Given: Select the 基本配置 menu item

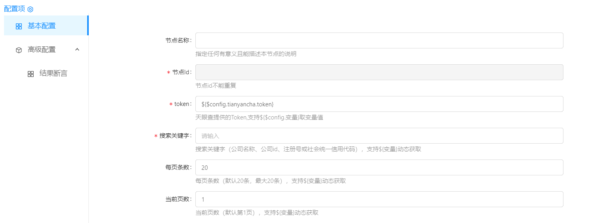Looking at the screenshot, I should (x=42, y=26).
